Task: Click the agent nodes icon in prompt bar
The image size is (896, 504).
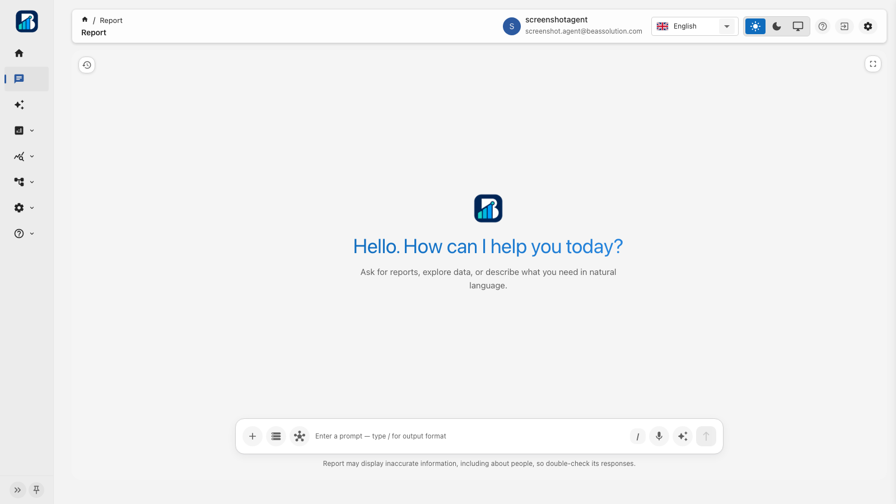Action: tap(300, 436)
